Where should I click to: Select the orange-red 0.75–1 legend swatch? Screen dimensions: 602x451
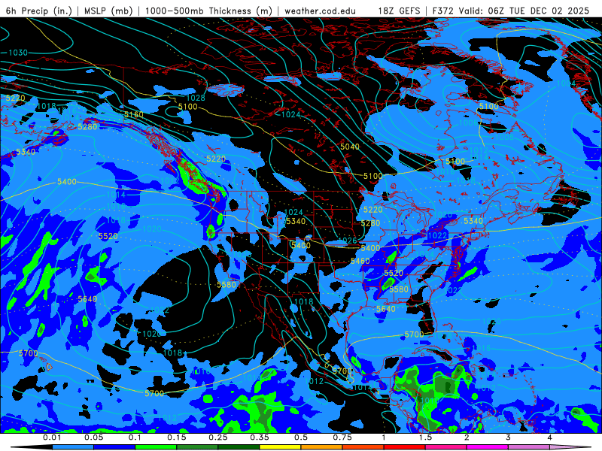[363, 447]
